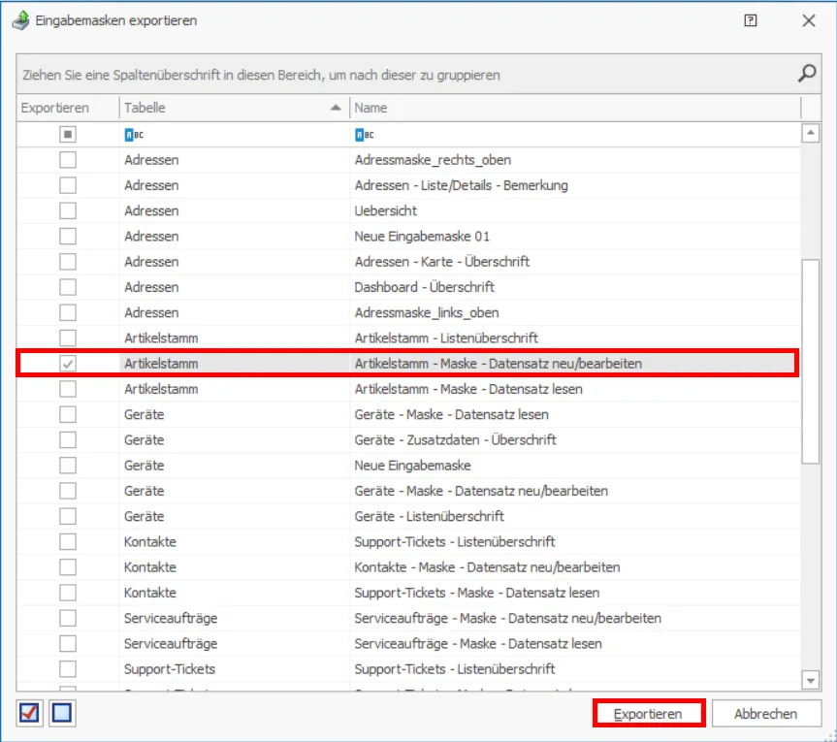The image size is (837, 742).
Task: Open the help question mark button
Action: 750,20
